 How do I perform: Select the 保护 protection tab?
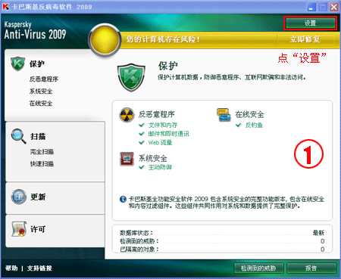point(37,64)
